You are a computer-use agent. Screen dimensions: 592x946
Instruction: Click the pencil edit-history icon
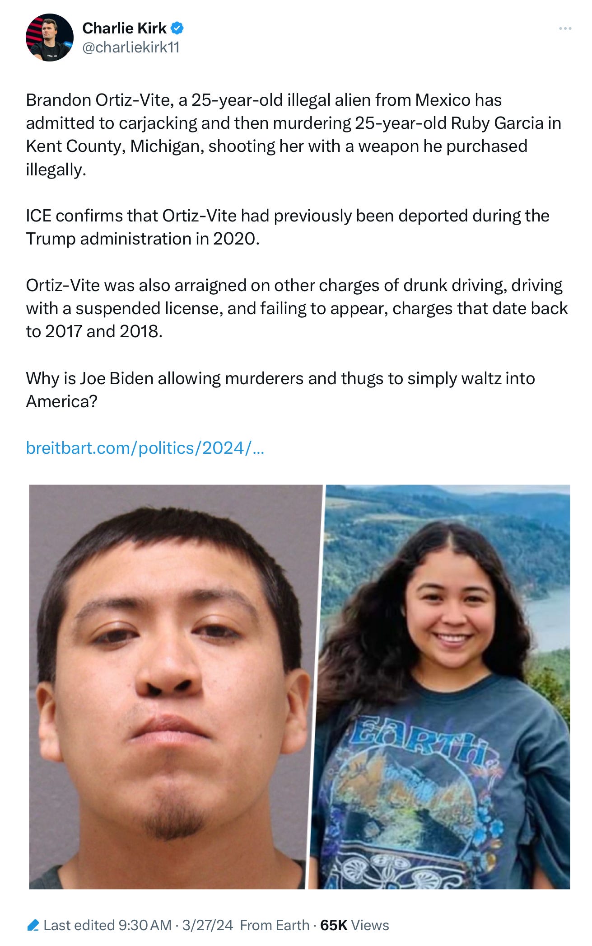(33, 925)
